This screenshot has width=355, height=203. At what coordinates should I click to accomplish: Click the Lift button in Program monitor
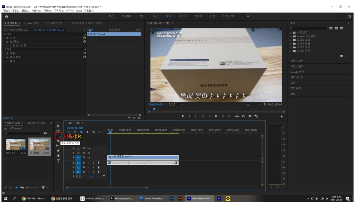237,116
